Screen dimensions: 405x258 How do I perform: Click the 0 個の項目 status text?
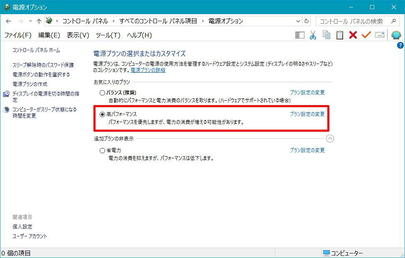[16, 253]
